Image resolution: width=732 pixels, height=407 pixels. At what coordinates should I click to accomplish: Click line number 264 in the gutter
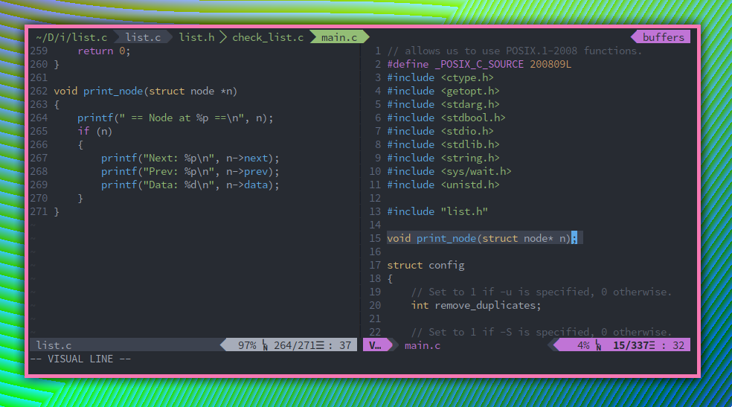pos(39,118)
